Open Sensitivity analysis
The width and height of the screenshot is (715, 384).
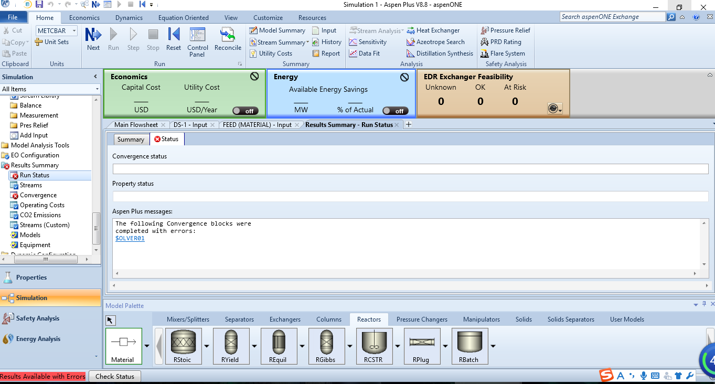[x=368, y=42]
